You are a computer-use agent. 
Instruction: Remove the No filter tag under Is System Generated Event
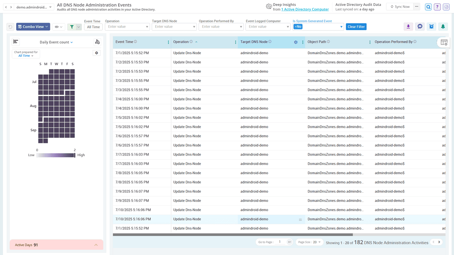[x=295, y=27]
